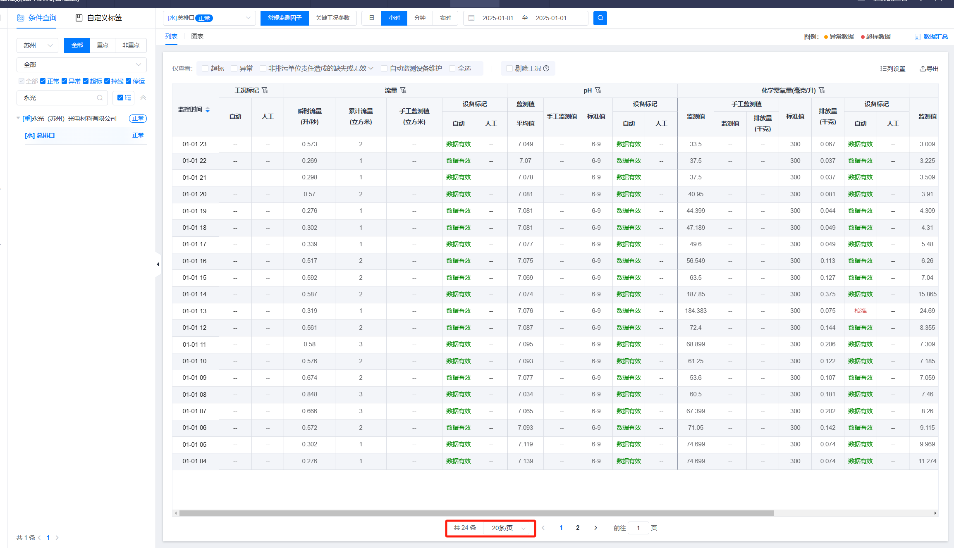Open 列设置 column settings
The height and width of the screenshot is (548, 954).
(x=893, y=69)
